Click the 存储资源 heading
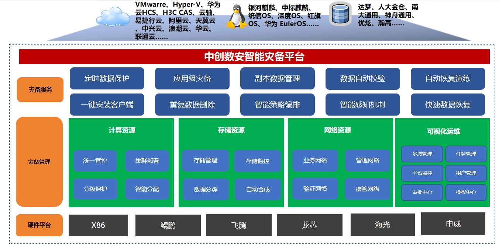The width and height of the screenshot is (499, 247). click(x=231, y=130)
